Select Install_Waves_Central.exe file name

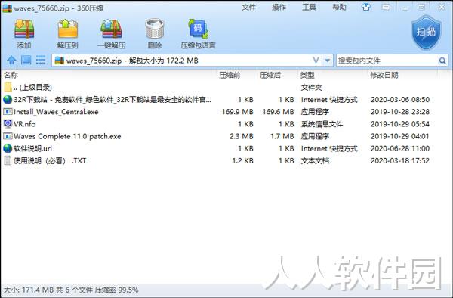(x=56, y=112)
